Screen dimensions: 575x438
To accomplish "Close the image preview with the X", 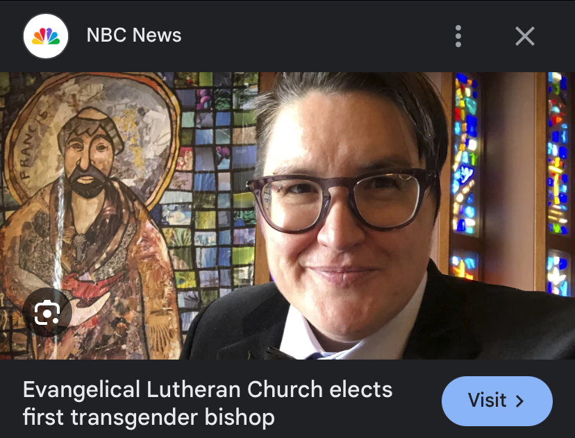I will pos(525,36).
